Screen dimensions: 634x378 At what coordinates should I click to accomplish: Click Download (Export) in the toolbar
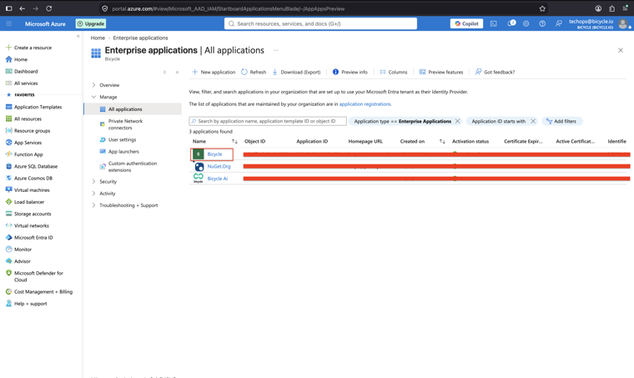pyautogui.click(x=296, y=72)
